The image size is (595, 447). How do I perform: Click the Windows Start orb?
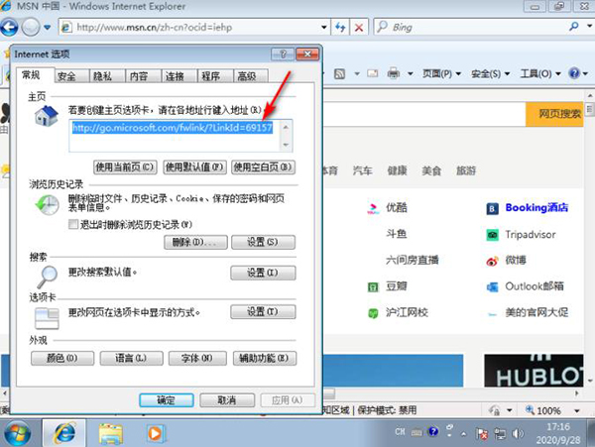tap(16, 433)
